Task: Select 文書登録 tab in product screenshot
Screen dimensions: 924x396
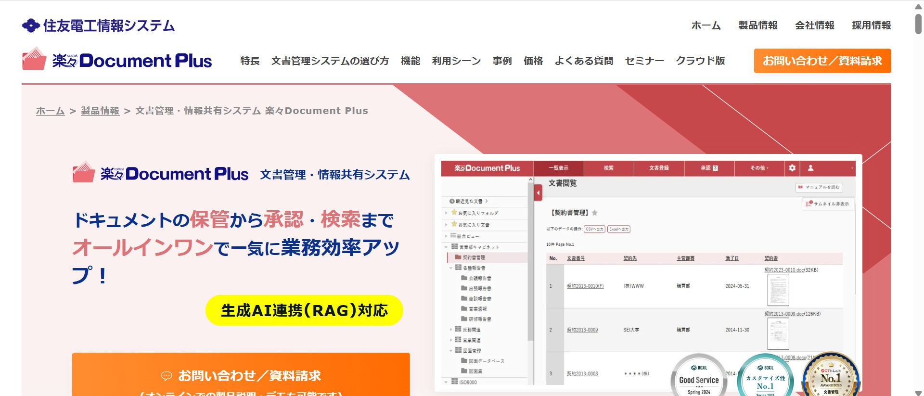Action: 659,168
